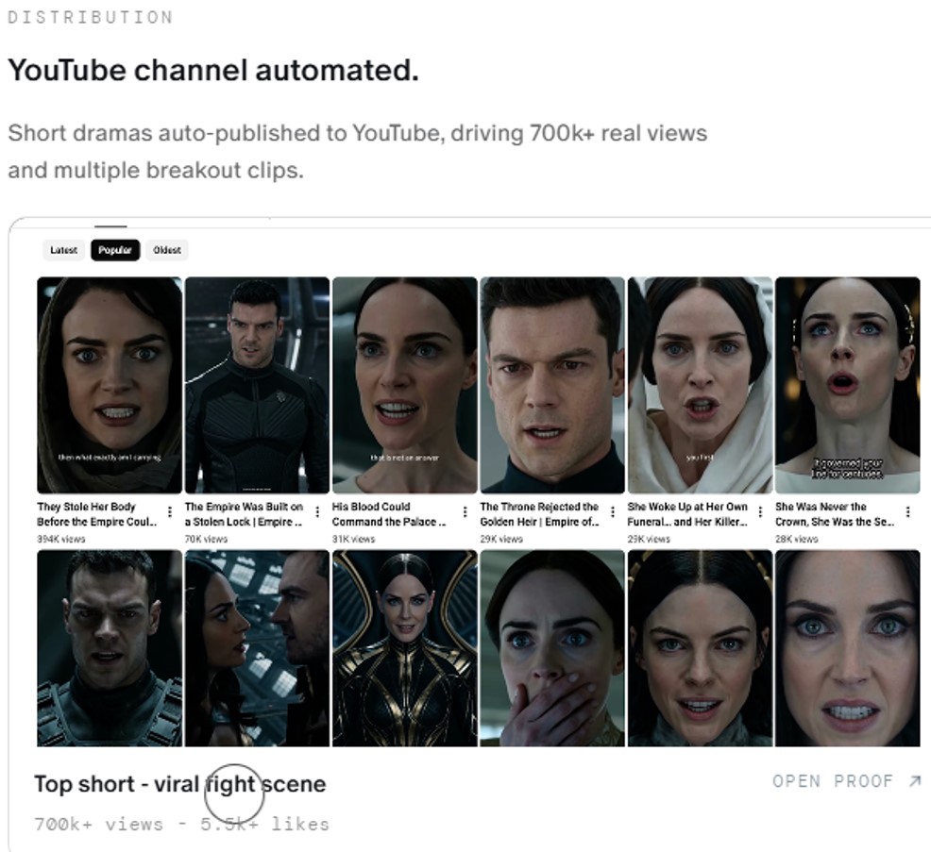Open The Throne Rejected the Golden Heir thumbnail
The height and width of the screenshot is (852, 931).
552,385
